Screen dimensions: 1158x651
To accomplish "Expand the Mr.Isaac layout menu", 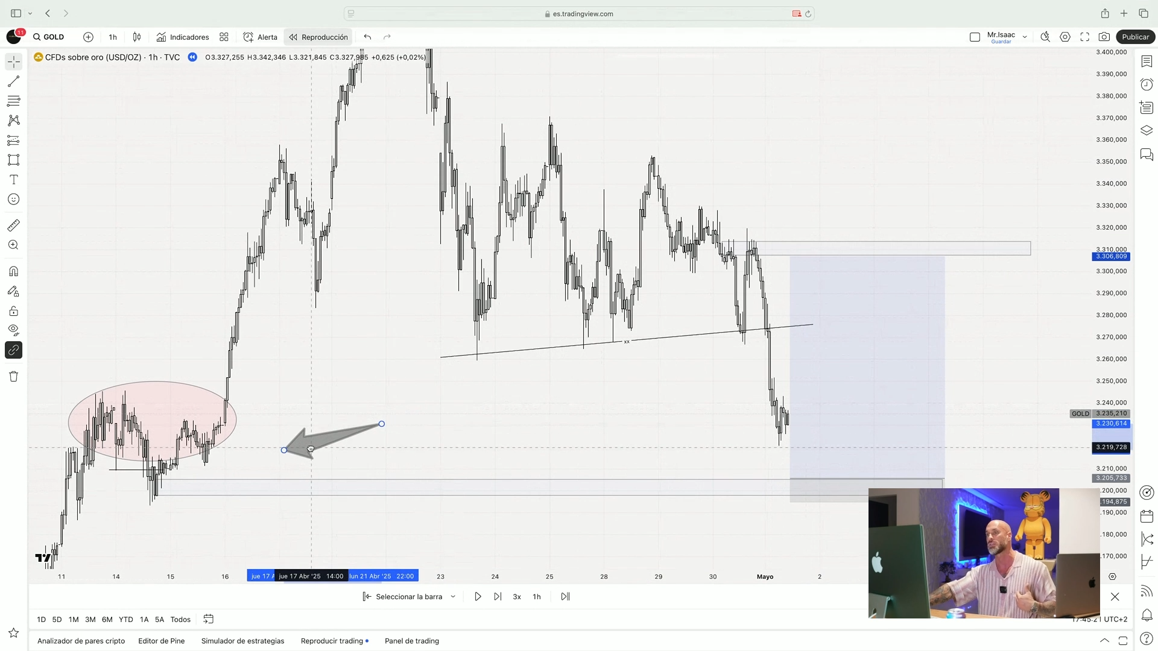I will [1025, 37].
